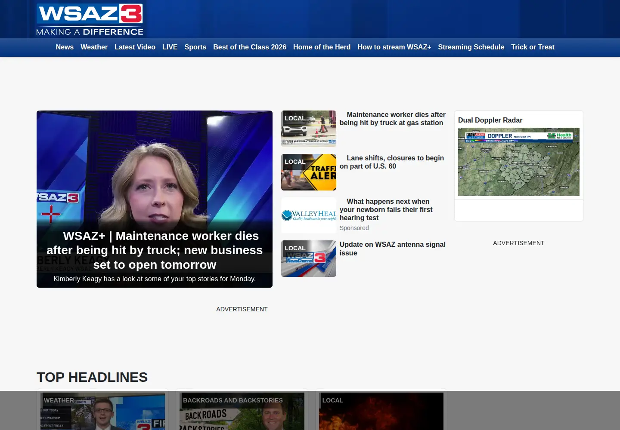Read Lane shifts on U.S. 60 article
Image resolution: width=620 pixels, height=430 pixels.
click(x=392, y=162)
